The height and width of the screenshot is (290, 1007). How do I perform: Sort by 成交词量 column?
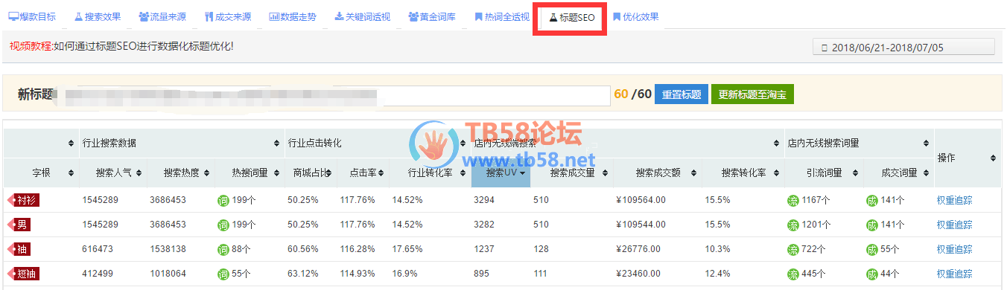click(899, 173)
